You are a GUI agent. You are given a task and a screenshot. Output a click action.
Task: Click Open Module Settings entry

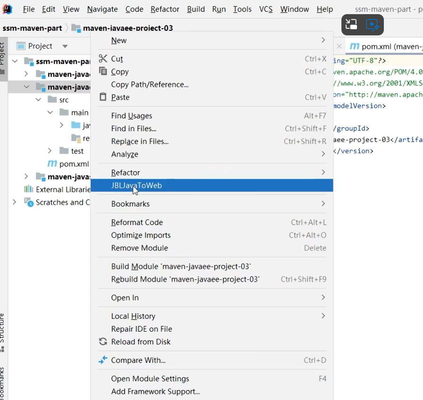click(150, 378)
